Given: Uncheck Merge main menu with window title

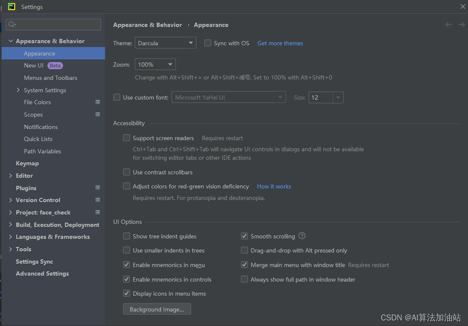Looking at the screenshot, I should click(244, 265).
